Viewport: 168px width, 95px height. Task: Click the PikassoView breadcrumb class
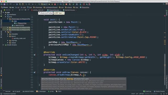tap(85, 7)
